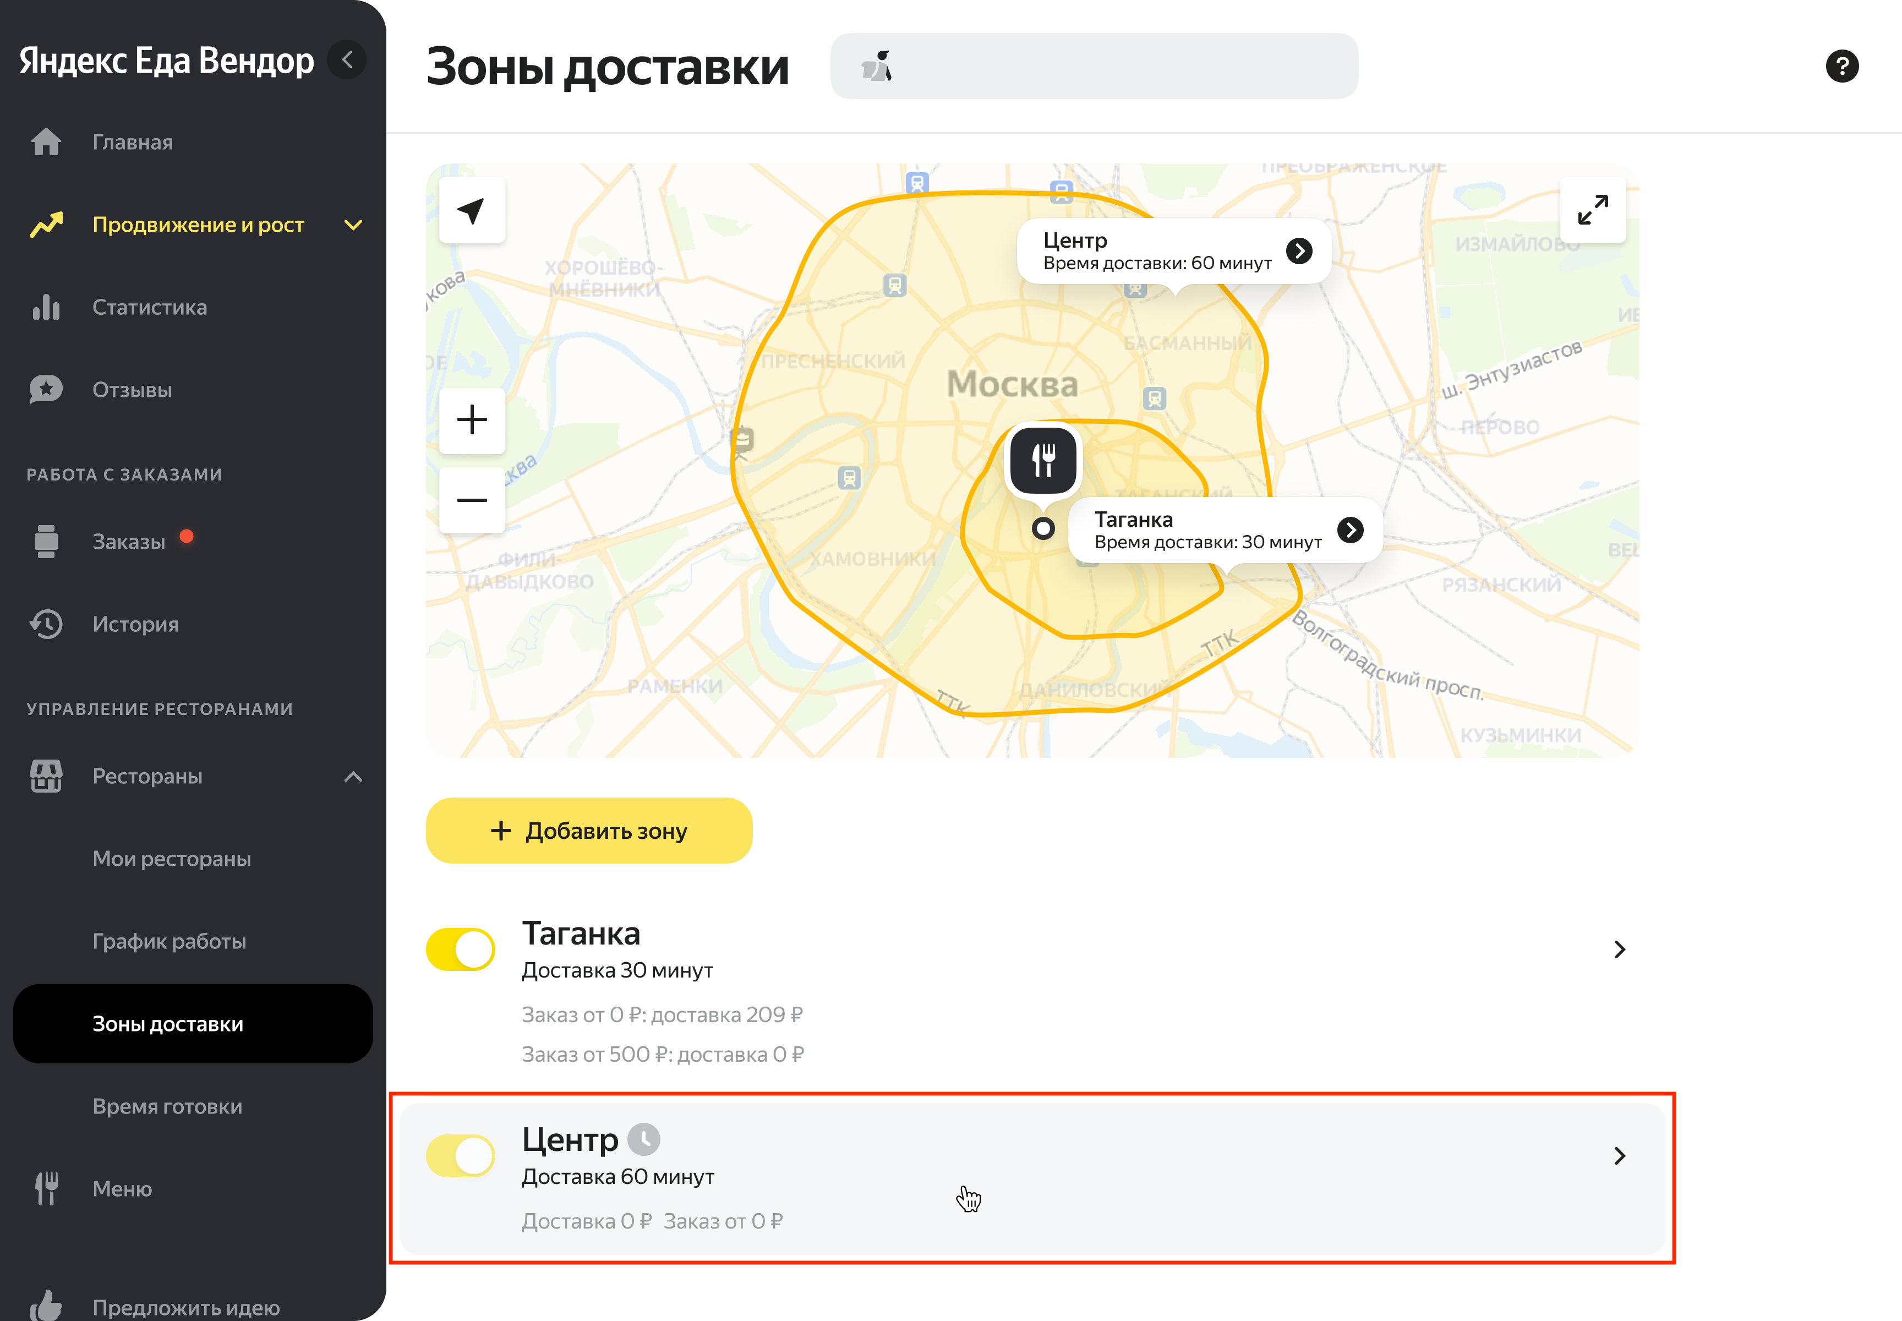Collapse the sidebar with arrow button
Screen dimensions: 1902x1321
348,59
